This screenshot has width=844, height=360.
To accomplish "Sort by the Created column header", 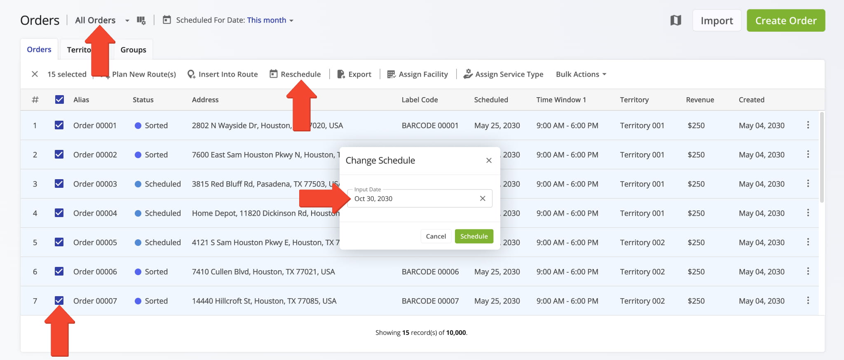I will click(751, 100).
